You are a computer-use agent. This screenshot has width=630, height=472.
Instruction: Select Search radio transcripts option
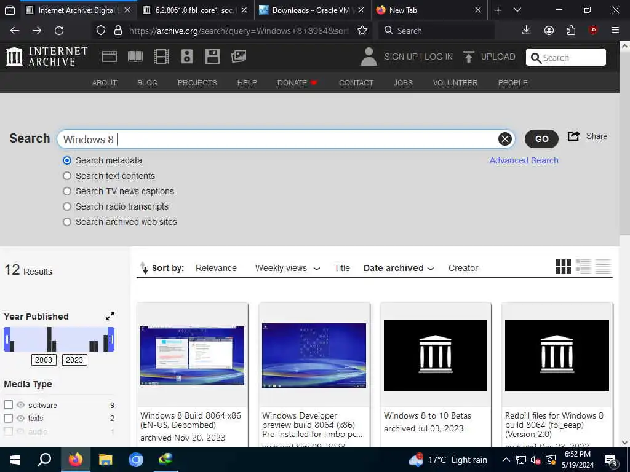click(67, 206)
